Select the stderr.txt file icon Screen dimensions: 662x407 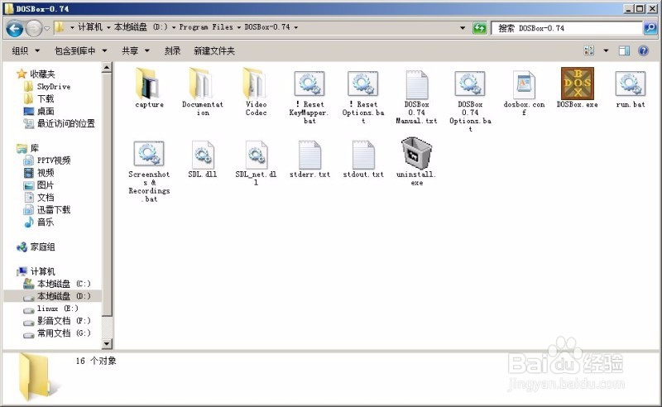[x=309, y=155]
